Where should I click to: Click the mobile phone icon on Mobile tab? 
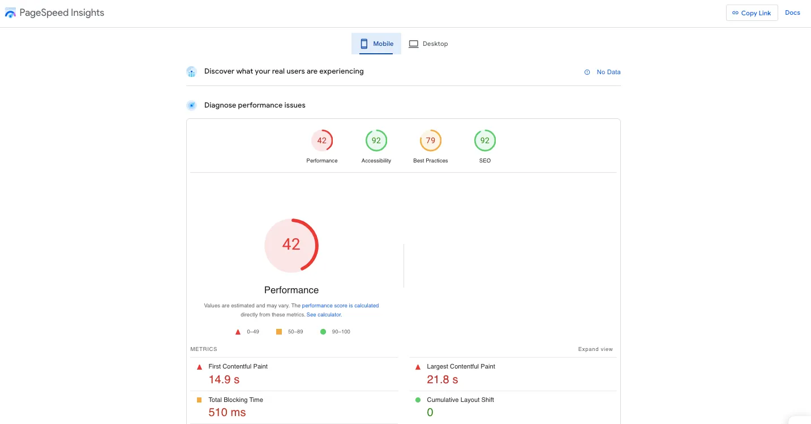364,44
